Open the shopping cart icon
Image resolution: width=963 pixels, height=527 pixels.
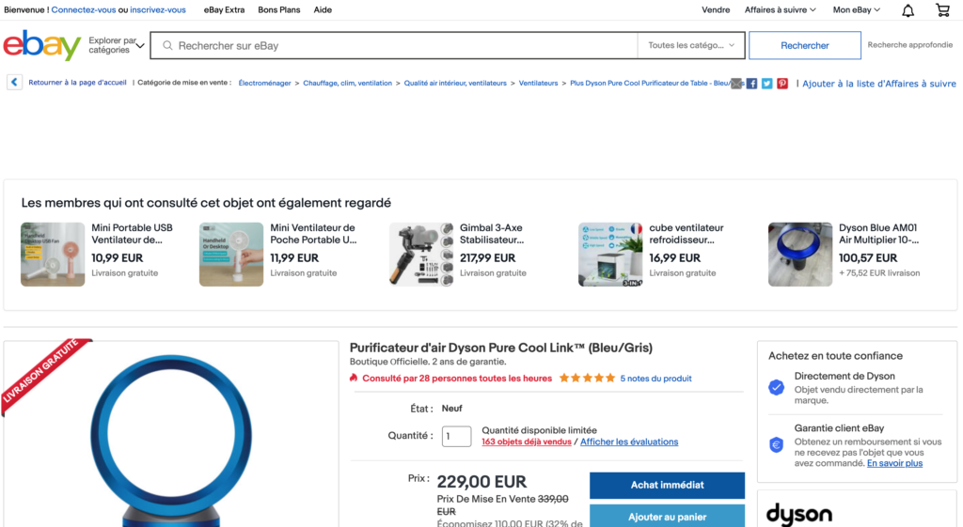[942, 9]
